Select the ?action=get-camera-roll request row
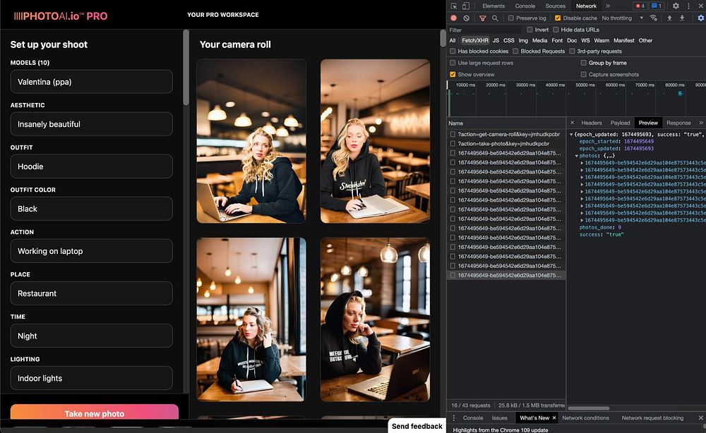 coord(506,134)
